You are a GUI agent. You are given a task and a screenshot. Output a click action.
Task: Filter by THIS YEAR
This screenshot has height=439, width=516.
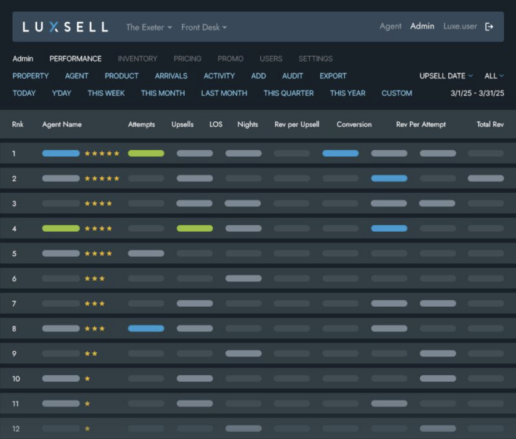347,93
